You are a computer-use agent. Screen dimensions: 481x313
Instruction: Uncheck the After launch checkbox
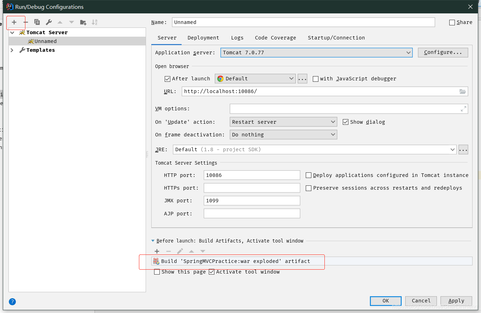pyautogui.click(x=168, y=79)
